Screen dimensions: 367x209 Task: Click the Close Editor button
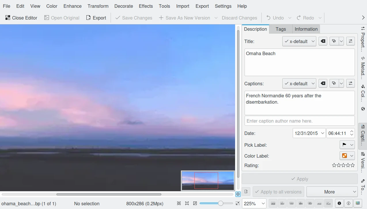click(x=21, y=18)
